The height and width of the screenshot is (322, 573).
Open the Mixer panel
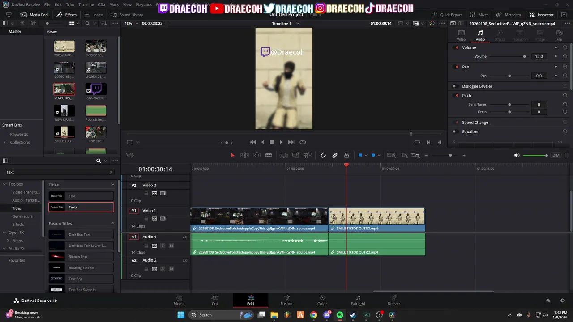(479, 15)
